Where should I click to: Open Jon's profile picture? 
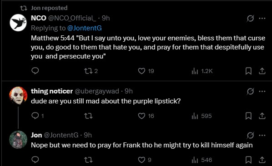(18, 140)
